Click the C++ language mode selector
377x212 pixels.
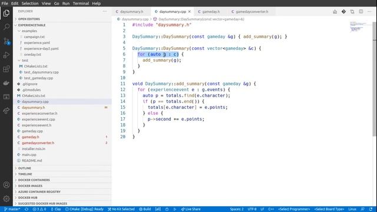(271, 209)
